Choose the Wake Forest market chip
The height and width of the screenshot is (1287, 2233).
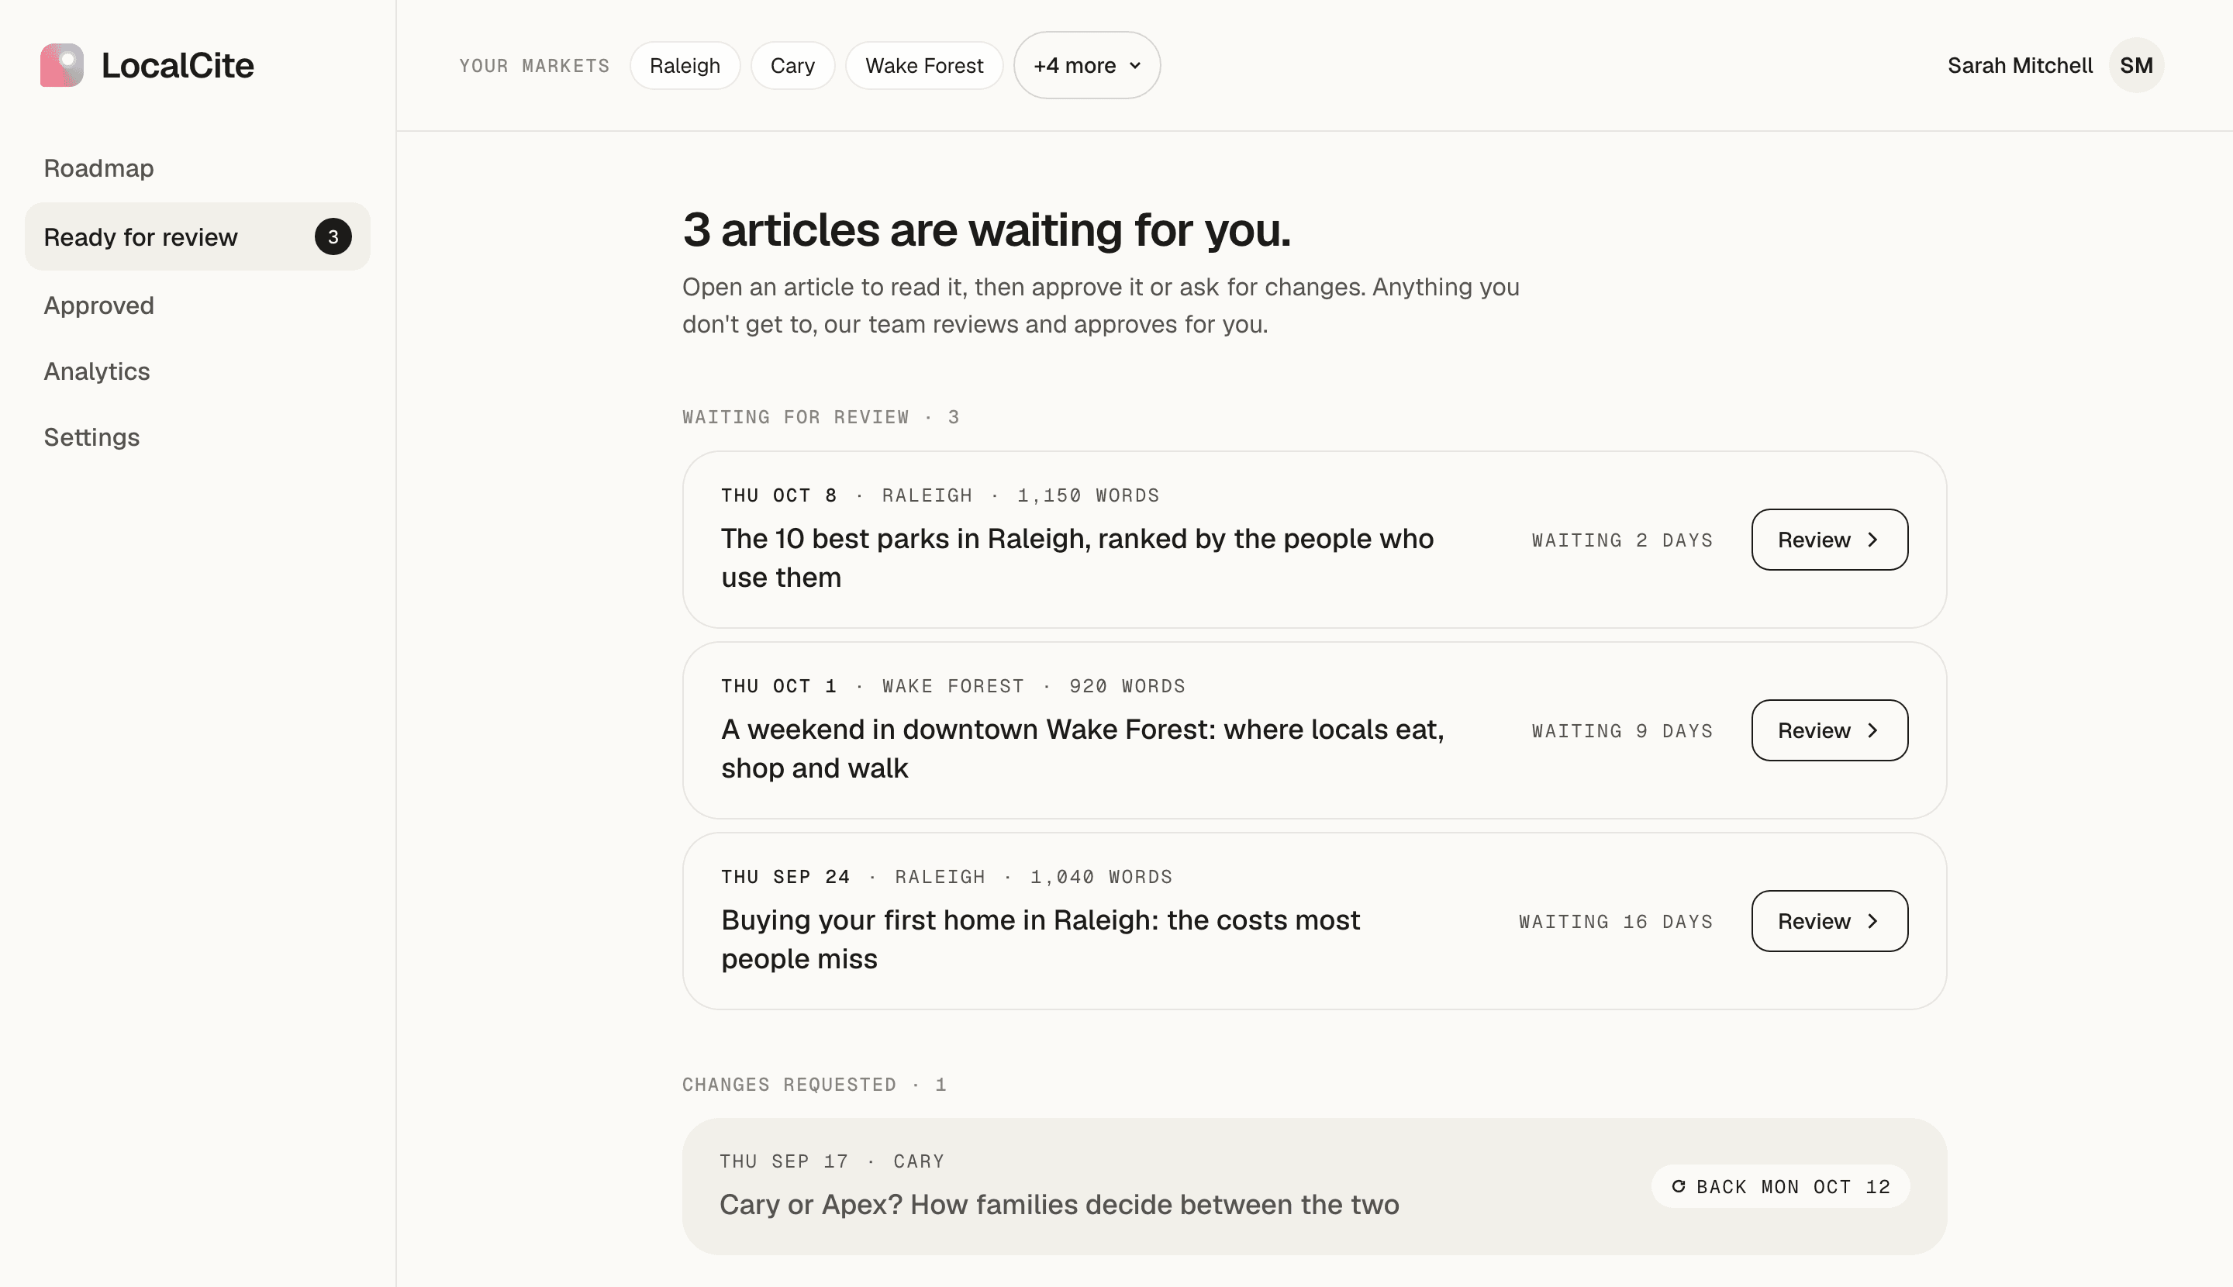point(923,65)
